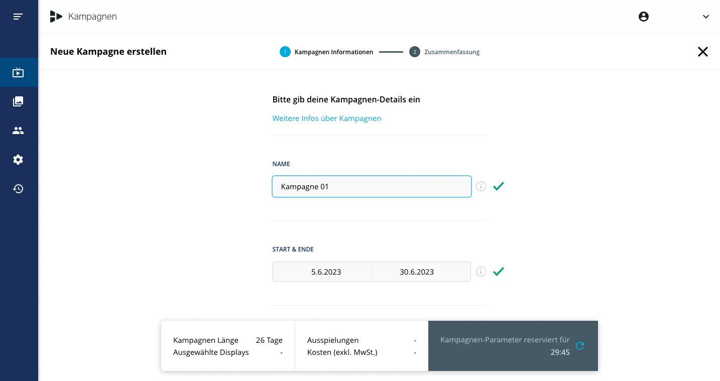Open the users group icon in sidebar

18,131
